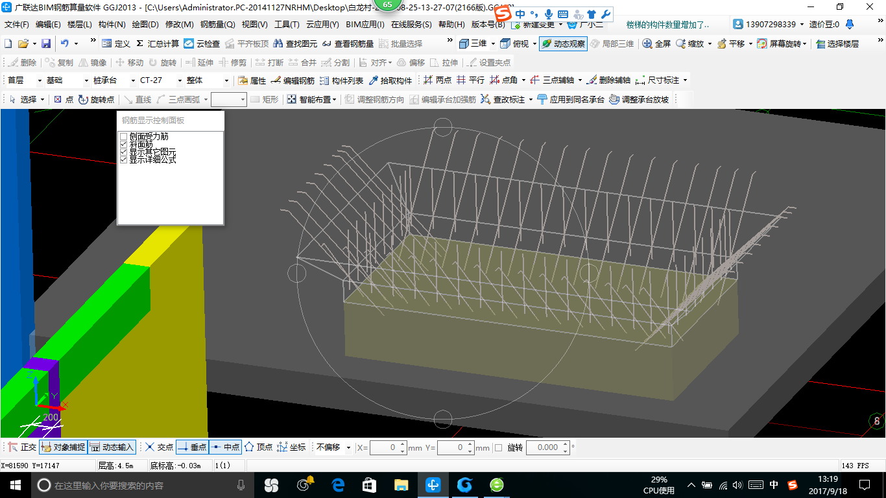The width and height of the screenshot is (886, 498).
Task: Uncheck 显示其它图元 checkbox
Action: pyautogui.click(x=123, y=152)
